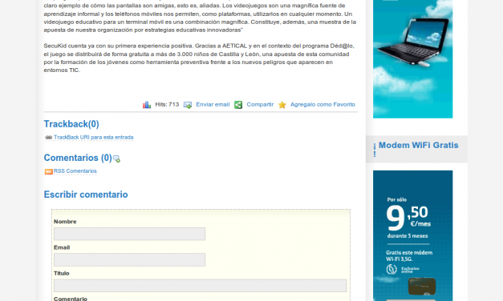Screen dimensions: 503x301
Task: Click the Trackback(0) heading
Action: 71,124
